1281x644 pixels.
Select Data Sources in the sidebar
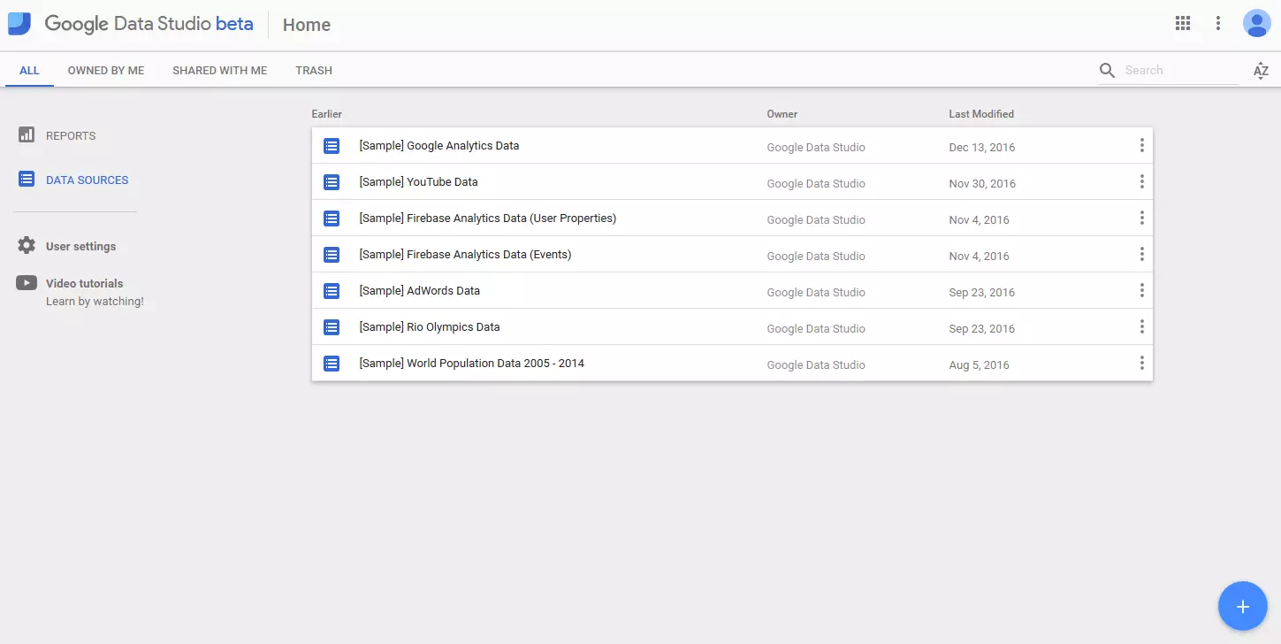[87, 180]
